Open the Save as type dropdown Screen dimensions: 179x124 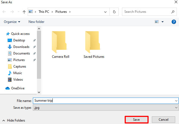tap(176, 108)
